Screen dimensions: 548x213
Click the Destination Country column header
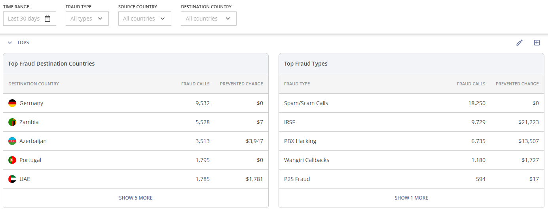[34, 84]
